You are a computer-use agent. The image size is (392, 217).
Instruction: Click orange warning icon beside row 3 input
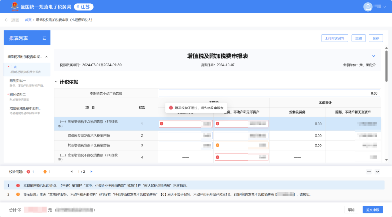coord(218,146)
